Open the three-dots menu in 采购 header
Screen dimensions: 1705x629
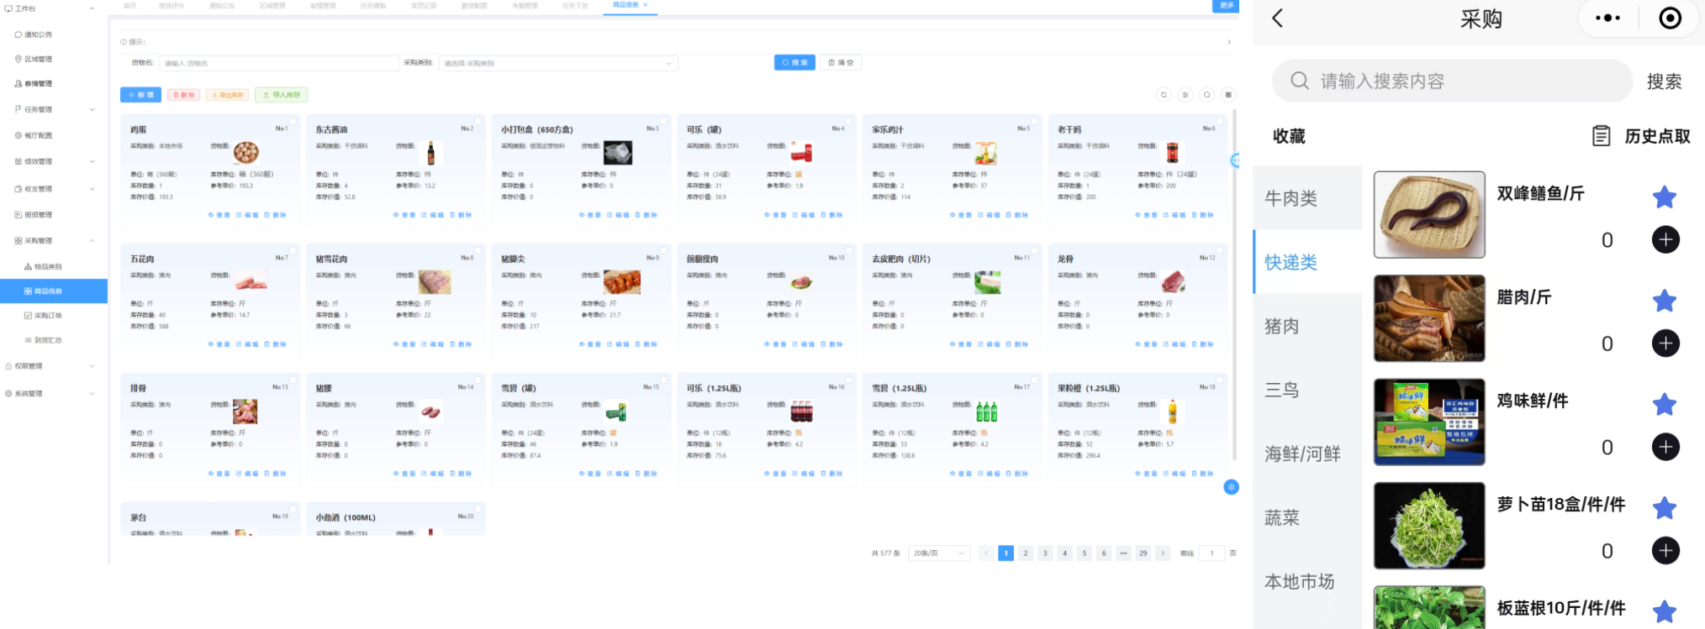click(x=1607, y=18)
